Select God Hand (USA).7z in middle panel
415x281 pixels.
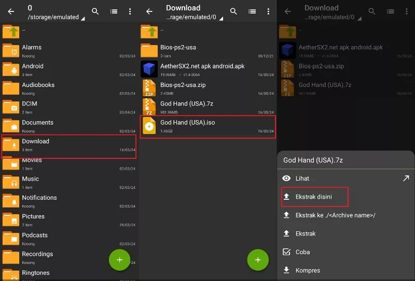(208, 106)
